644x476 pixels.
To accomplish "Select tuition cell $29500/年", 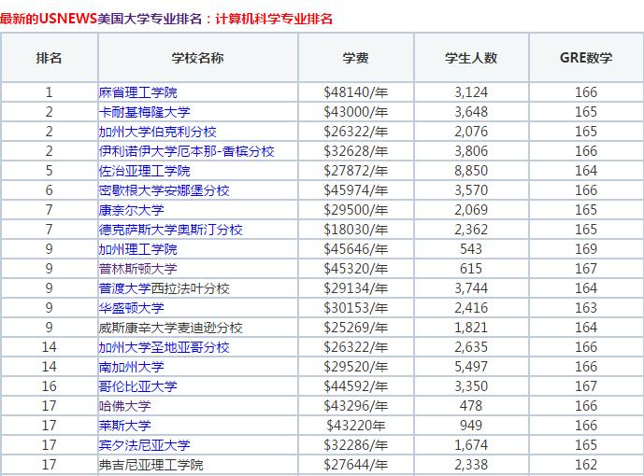I will [x=356, y=210].
